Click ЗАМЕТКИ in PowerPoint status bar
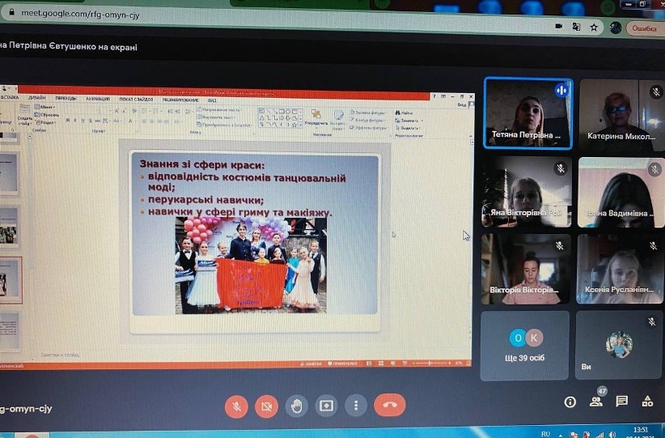This screenshot has width=665, height=438. point(311,364)
